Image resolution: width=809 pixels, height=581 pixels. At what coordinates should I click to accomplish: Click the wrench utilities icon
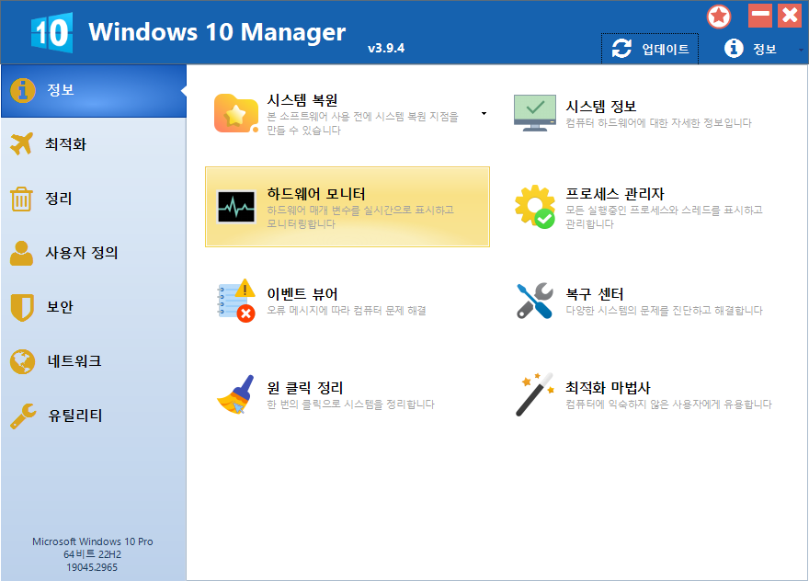pyautogui.click(x=23, y=416)
